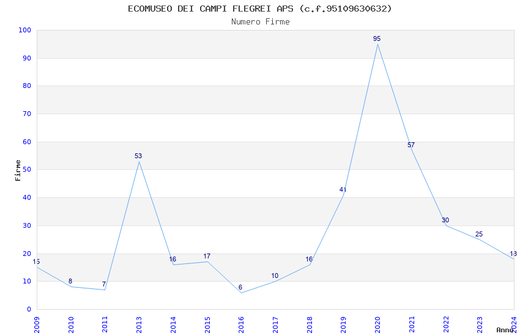Click the y-axis value 30
Screen dimensions: 520x336
tap(27, 226)
